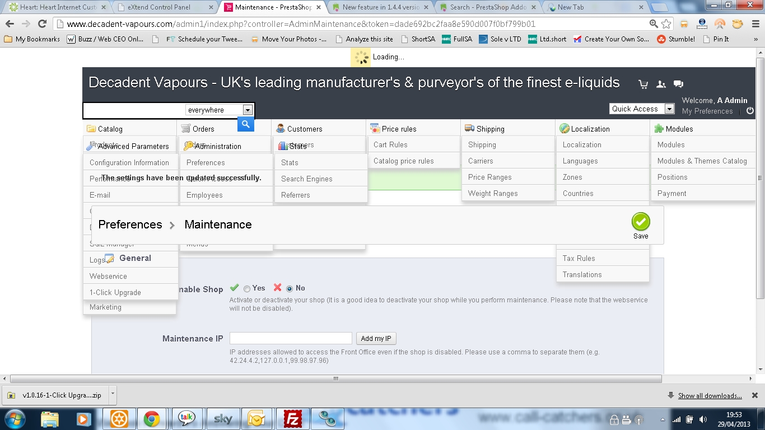Open Search Engines under Stats
This screenshot has height=430, width=765.
pyautogui.click(x=307, y=179)
